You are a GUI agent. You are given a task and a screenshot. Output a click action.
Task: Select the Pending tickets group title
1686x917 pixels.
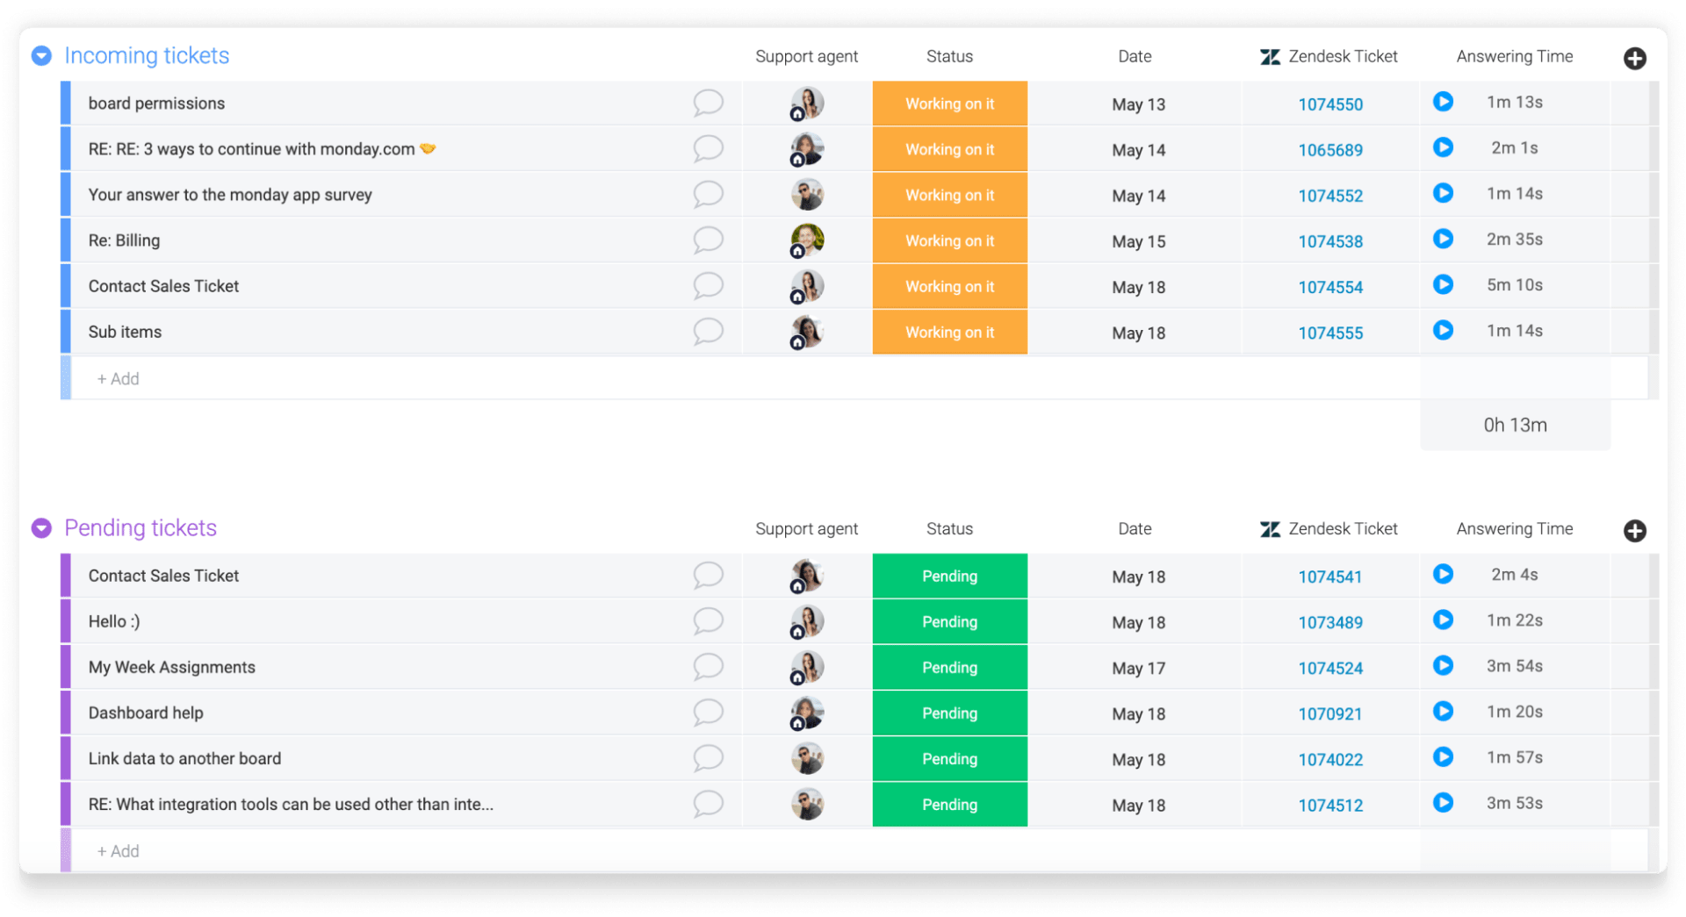(140, 527)
